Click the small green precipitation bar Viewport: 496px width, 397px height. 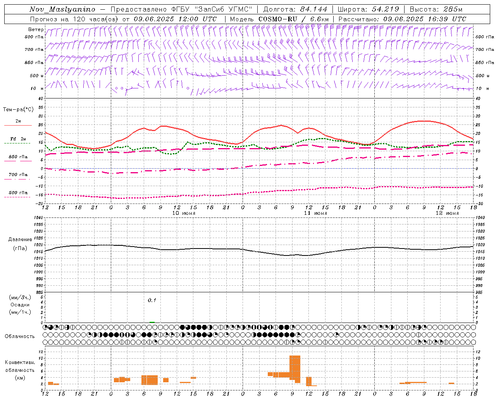[x=152, y=322]
